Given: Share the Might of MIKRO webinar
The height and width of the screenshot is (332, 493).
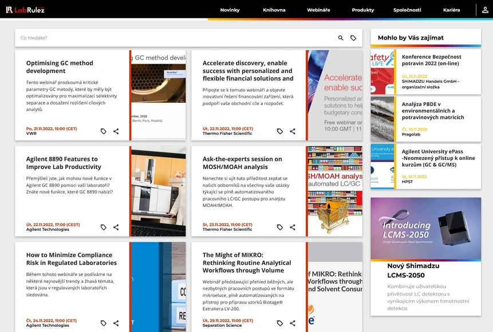Looking at the screenshot, I should tap(293, 323).
